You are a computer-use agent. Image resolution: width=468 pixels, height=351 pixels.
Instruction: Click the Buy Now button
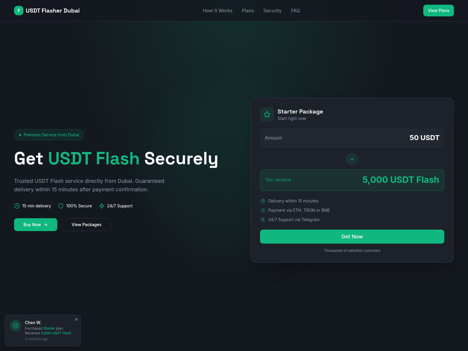pos(36,225)
